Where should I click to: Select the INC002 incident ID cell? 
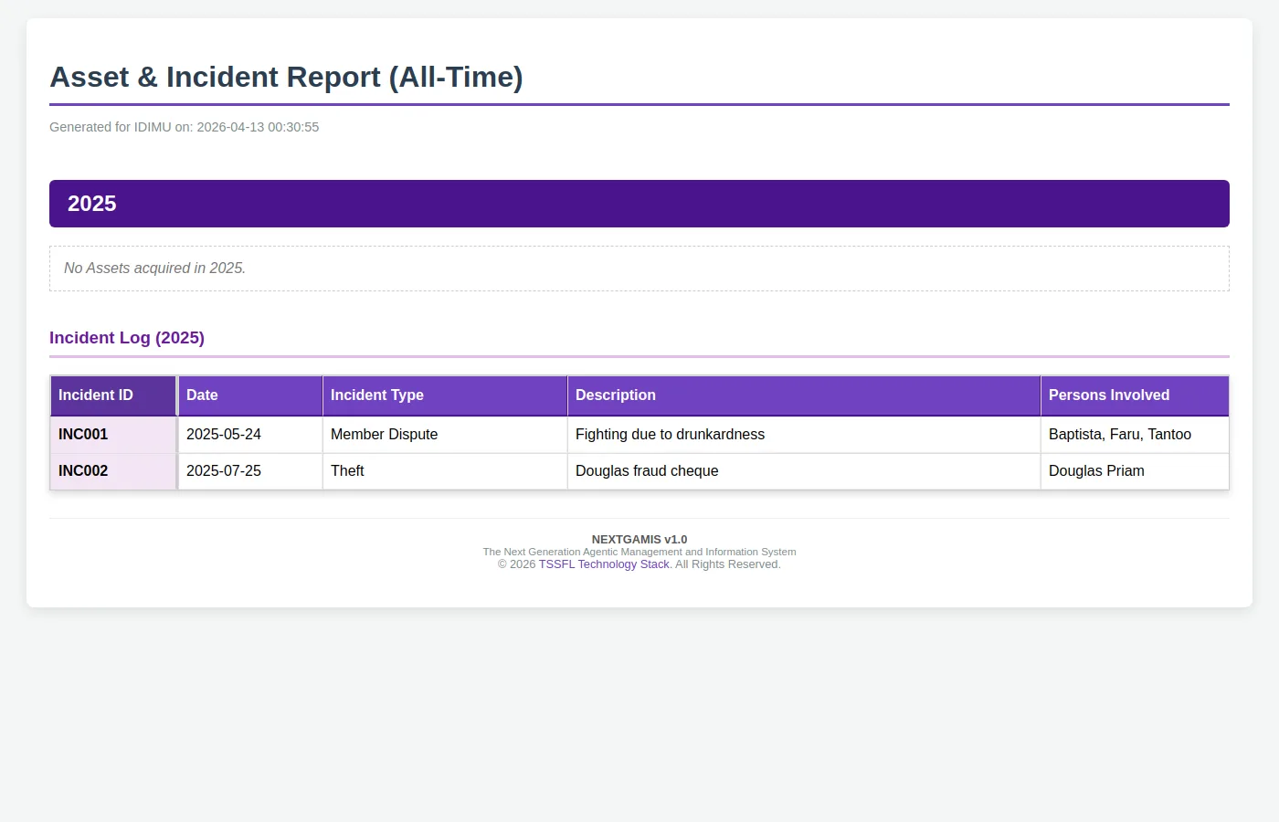[x=113, y=471]
